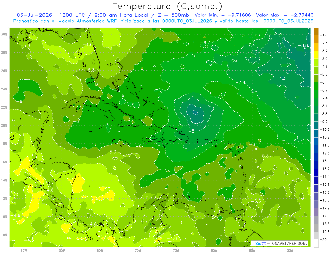Click the -17.2 label on the color scale
The image size is (329, 254).
325,208
